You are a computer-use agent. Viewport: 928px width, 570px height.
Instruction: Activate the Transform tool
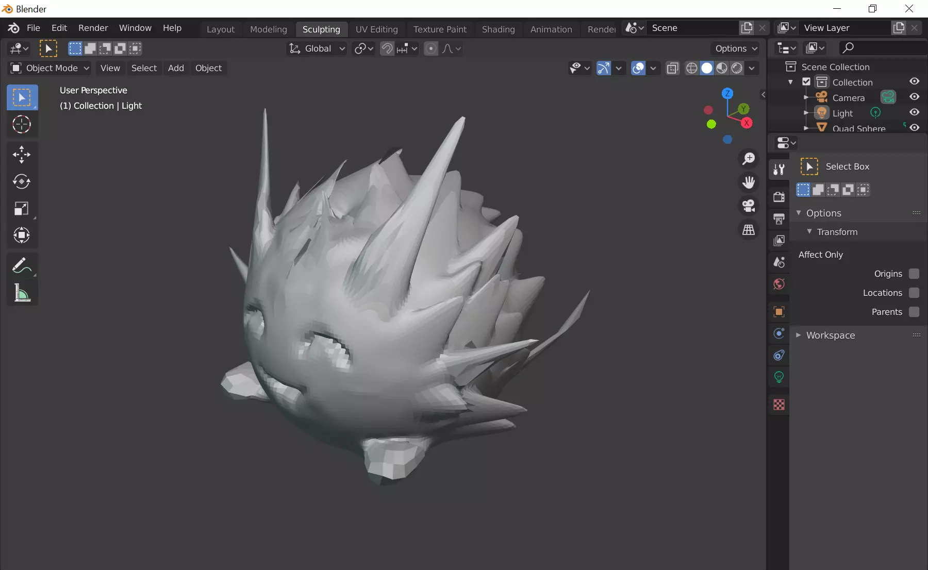(x=22, y=235)
